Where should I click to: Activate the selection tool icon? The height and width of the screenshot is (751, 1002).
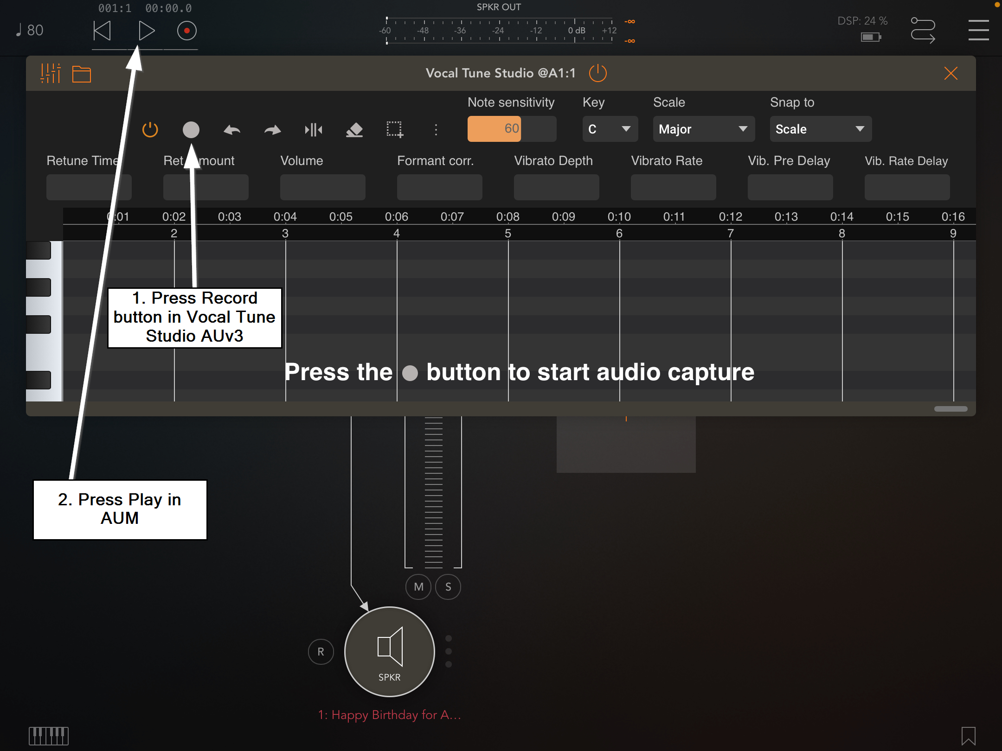pyautogui.click(x=394, y=130)
